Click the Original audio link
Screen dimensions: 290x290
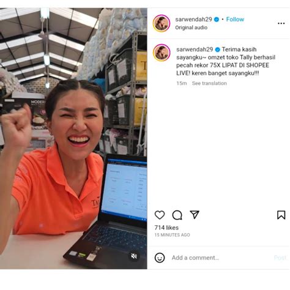point(191,28)
